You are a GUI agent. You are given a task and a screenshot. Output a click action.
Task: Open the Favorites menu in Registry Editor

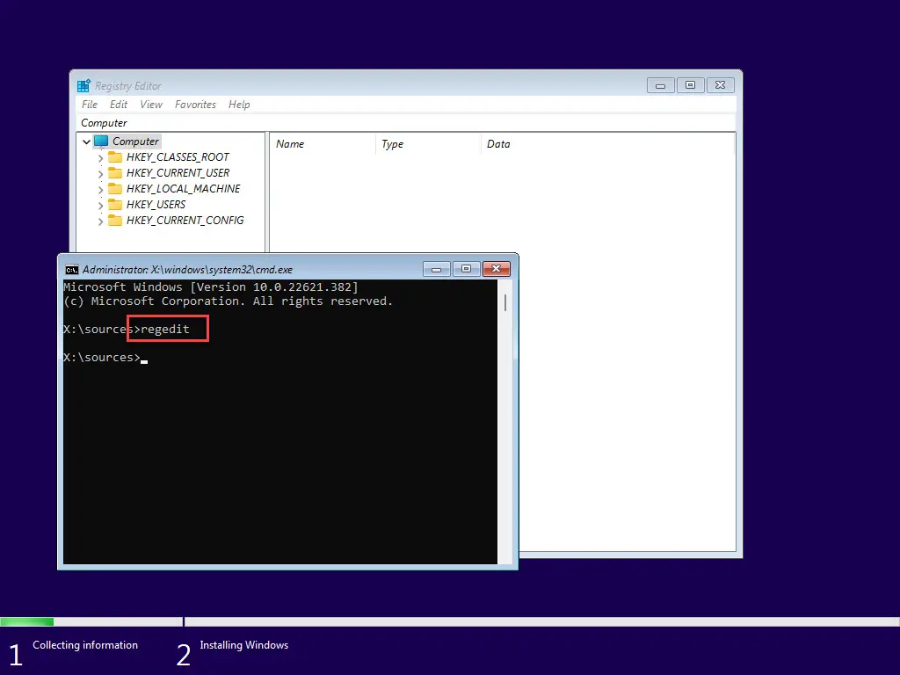(195, 105)
